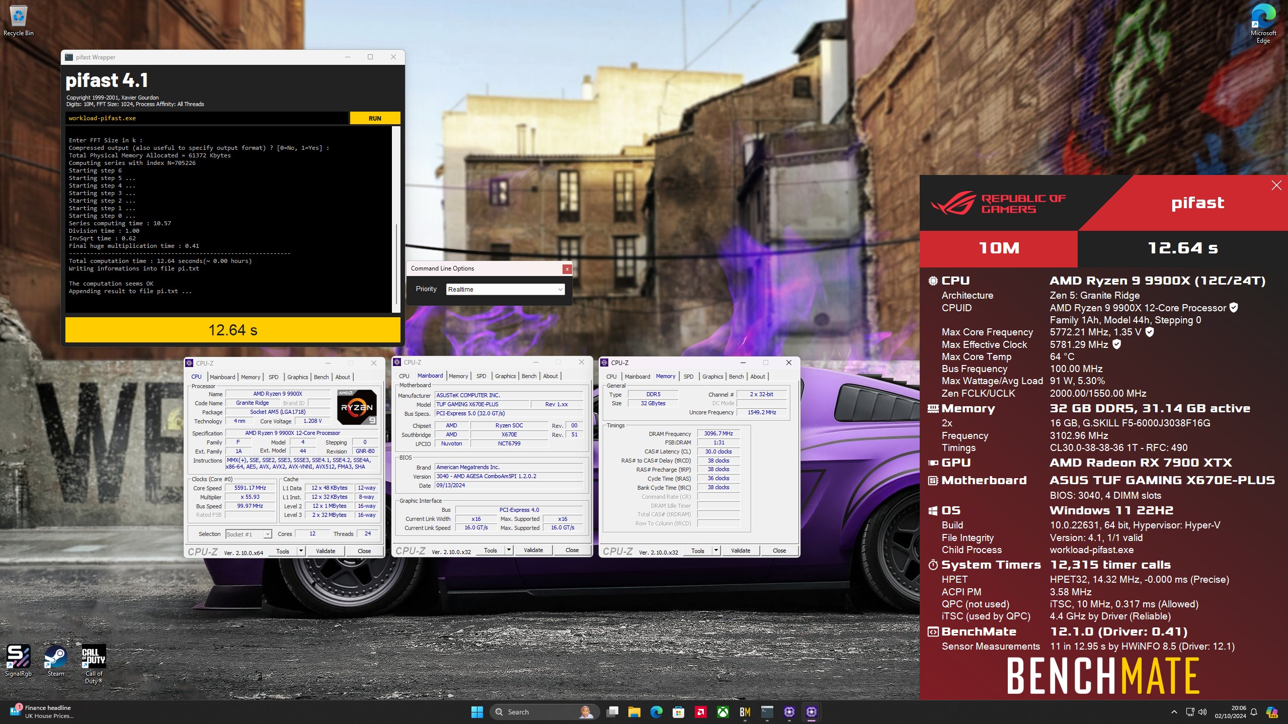Launch the Microsoft Edge desktop shortcut
The image size is (1288, 724).
pyautogui.click(x=1263, y=24)
